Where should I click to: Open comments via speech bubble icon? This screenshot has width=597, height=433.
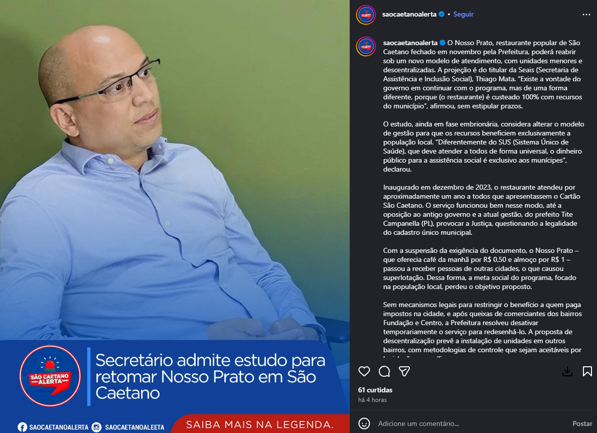tap(384, 371)
